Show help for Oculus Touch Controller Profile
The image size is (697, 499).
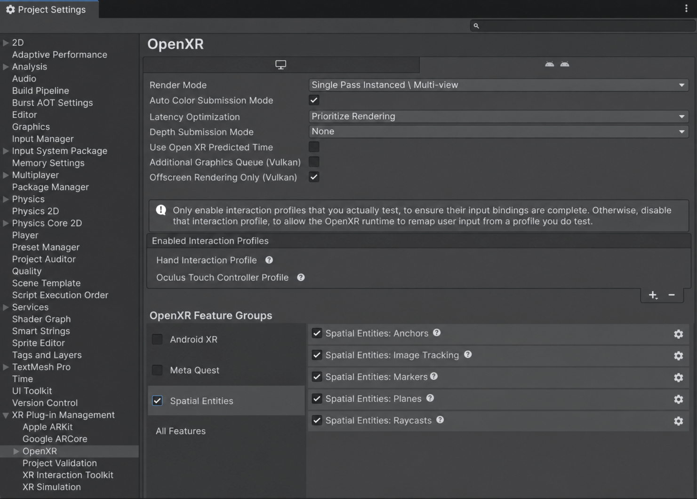(301, 277)
